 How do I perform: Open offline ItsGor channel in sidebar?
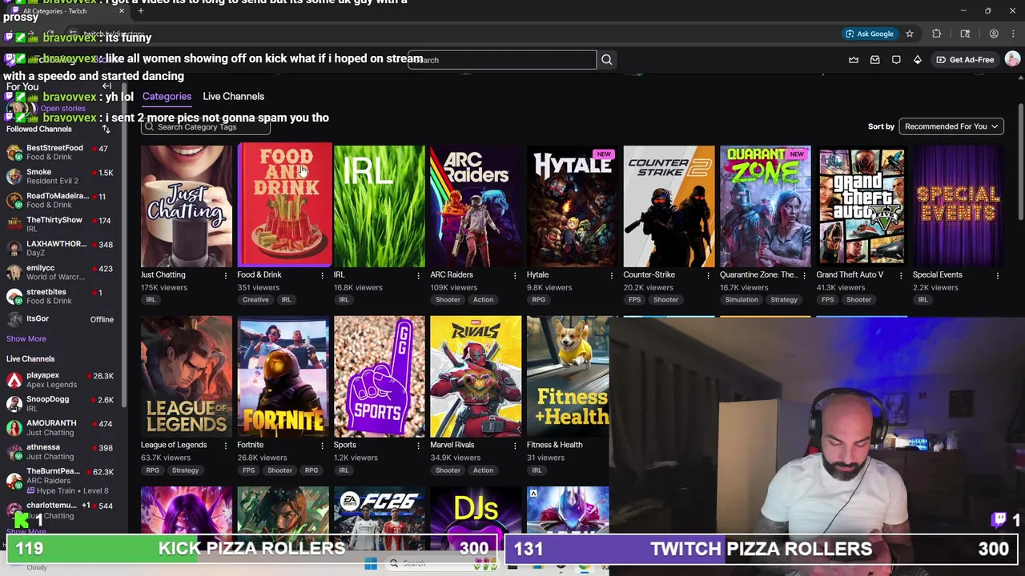pos(60,319)
